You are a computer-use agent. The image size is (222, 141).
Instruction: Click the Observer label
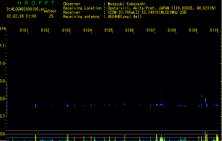(72, 4)
